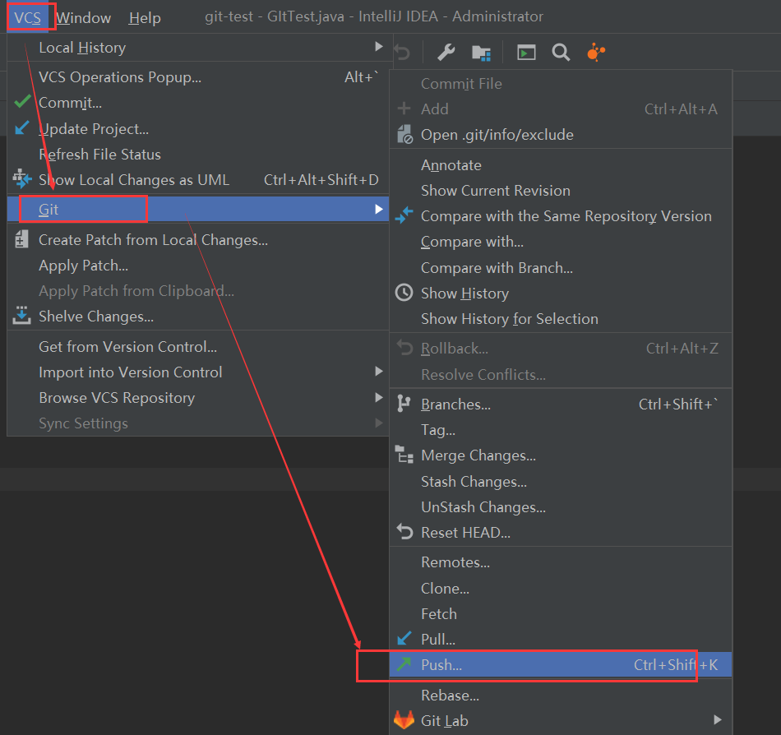Screen dimensions: 781x735
Task: Select Refresh File Status
Action: coord(198,155)
